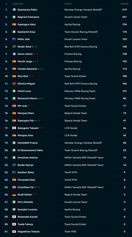The image size is (132, 237).
Task: Select rider name Marini Luca
Action: pos(24,91)
